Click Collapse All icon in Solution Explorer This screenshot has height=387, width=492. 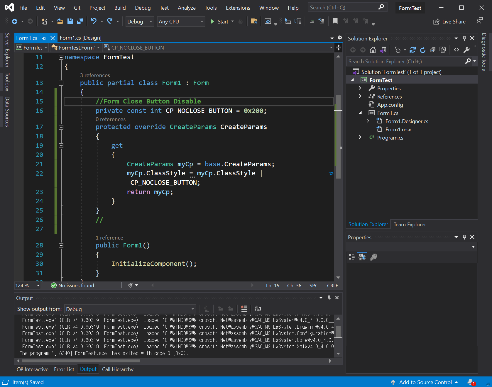(433, 50)
